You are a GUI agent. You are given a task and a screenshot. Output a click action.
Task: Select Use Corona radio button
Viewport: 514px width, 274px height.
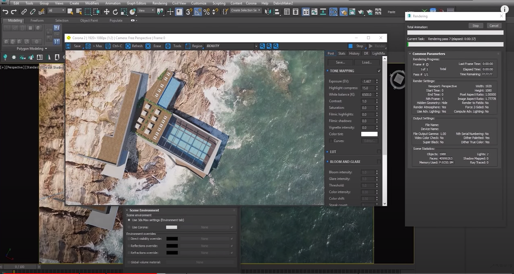(129, 227)
